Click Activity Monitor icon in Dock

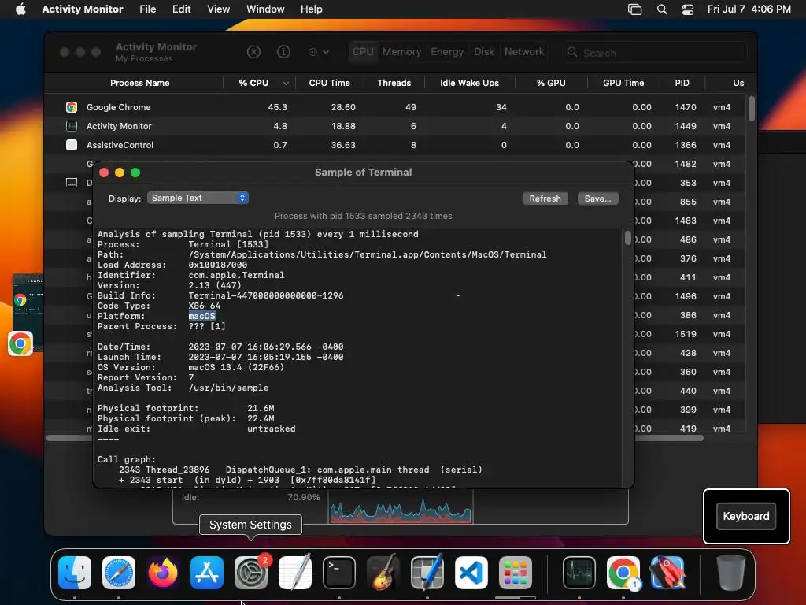click(x=579, y=572)
